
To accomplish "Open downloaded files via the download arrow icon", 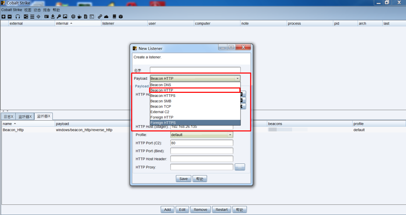I will pyautogui.click(x=53, y=17).
